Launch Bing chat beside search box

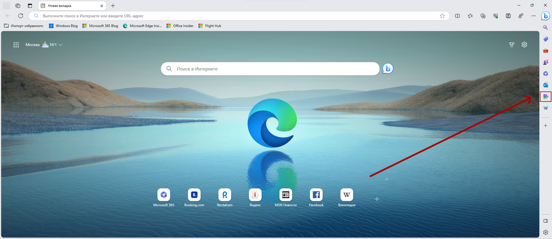click(388, 68)
